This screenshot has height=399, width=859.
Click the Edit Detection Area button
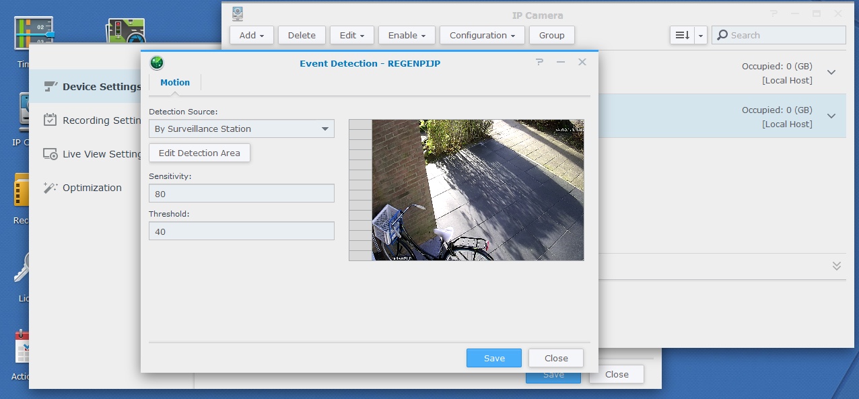pyautogui.click(x=199, y=153)
